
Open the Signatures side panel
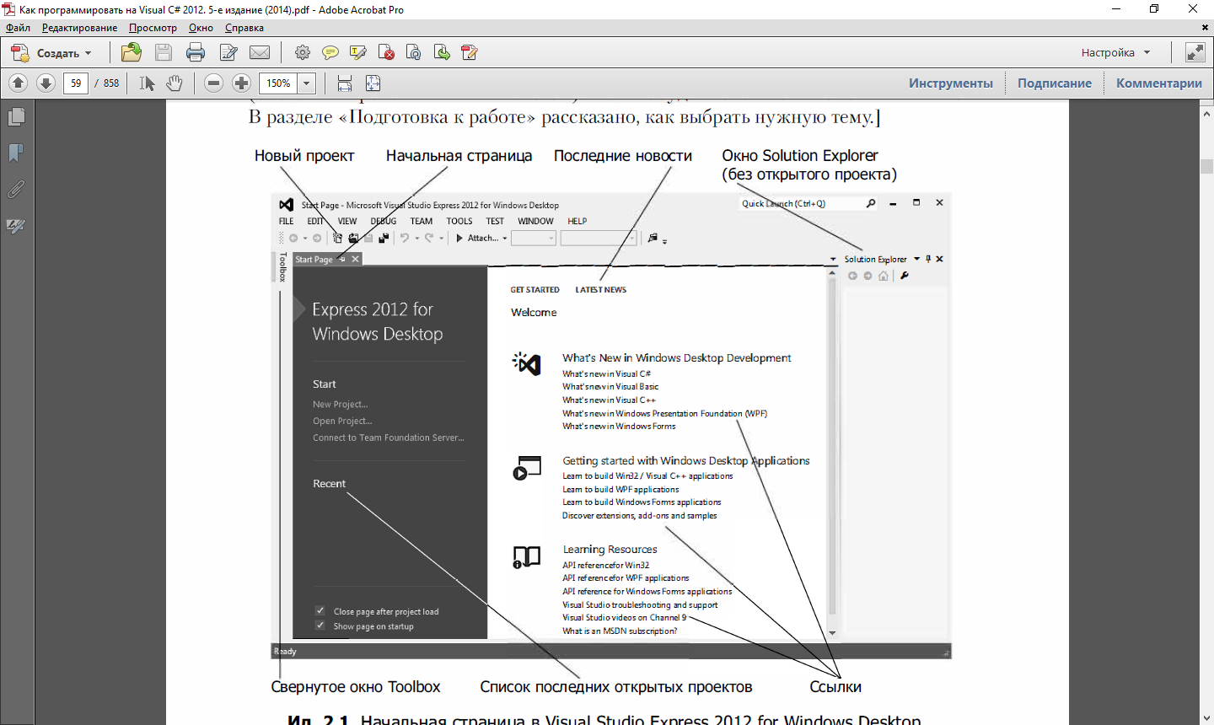(x=16, y=226)
